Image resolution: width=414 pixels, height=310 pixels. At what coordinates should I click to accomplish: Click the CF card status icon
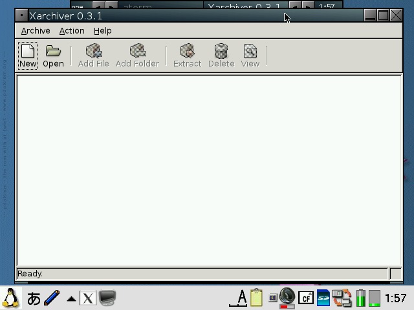(305, 298)
